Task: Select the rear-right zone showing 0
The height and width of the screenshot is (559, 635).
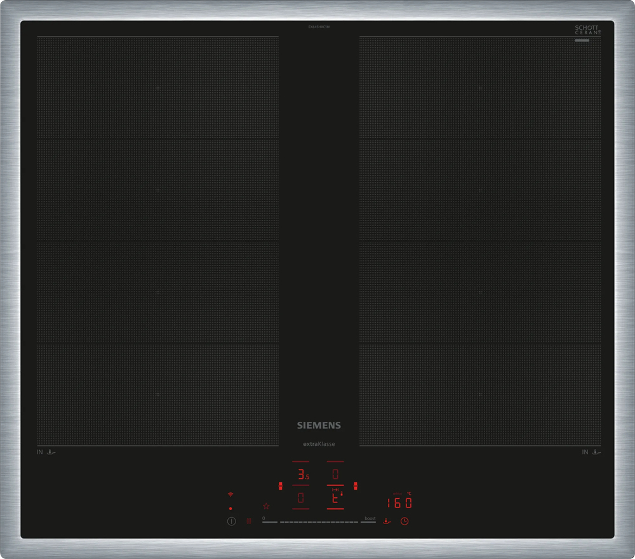Action: tap(335, 475)
